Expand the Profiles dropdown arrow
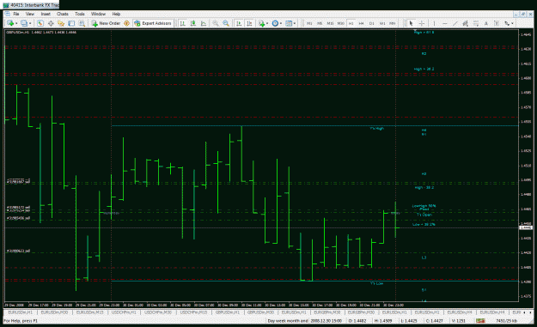 30,23
